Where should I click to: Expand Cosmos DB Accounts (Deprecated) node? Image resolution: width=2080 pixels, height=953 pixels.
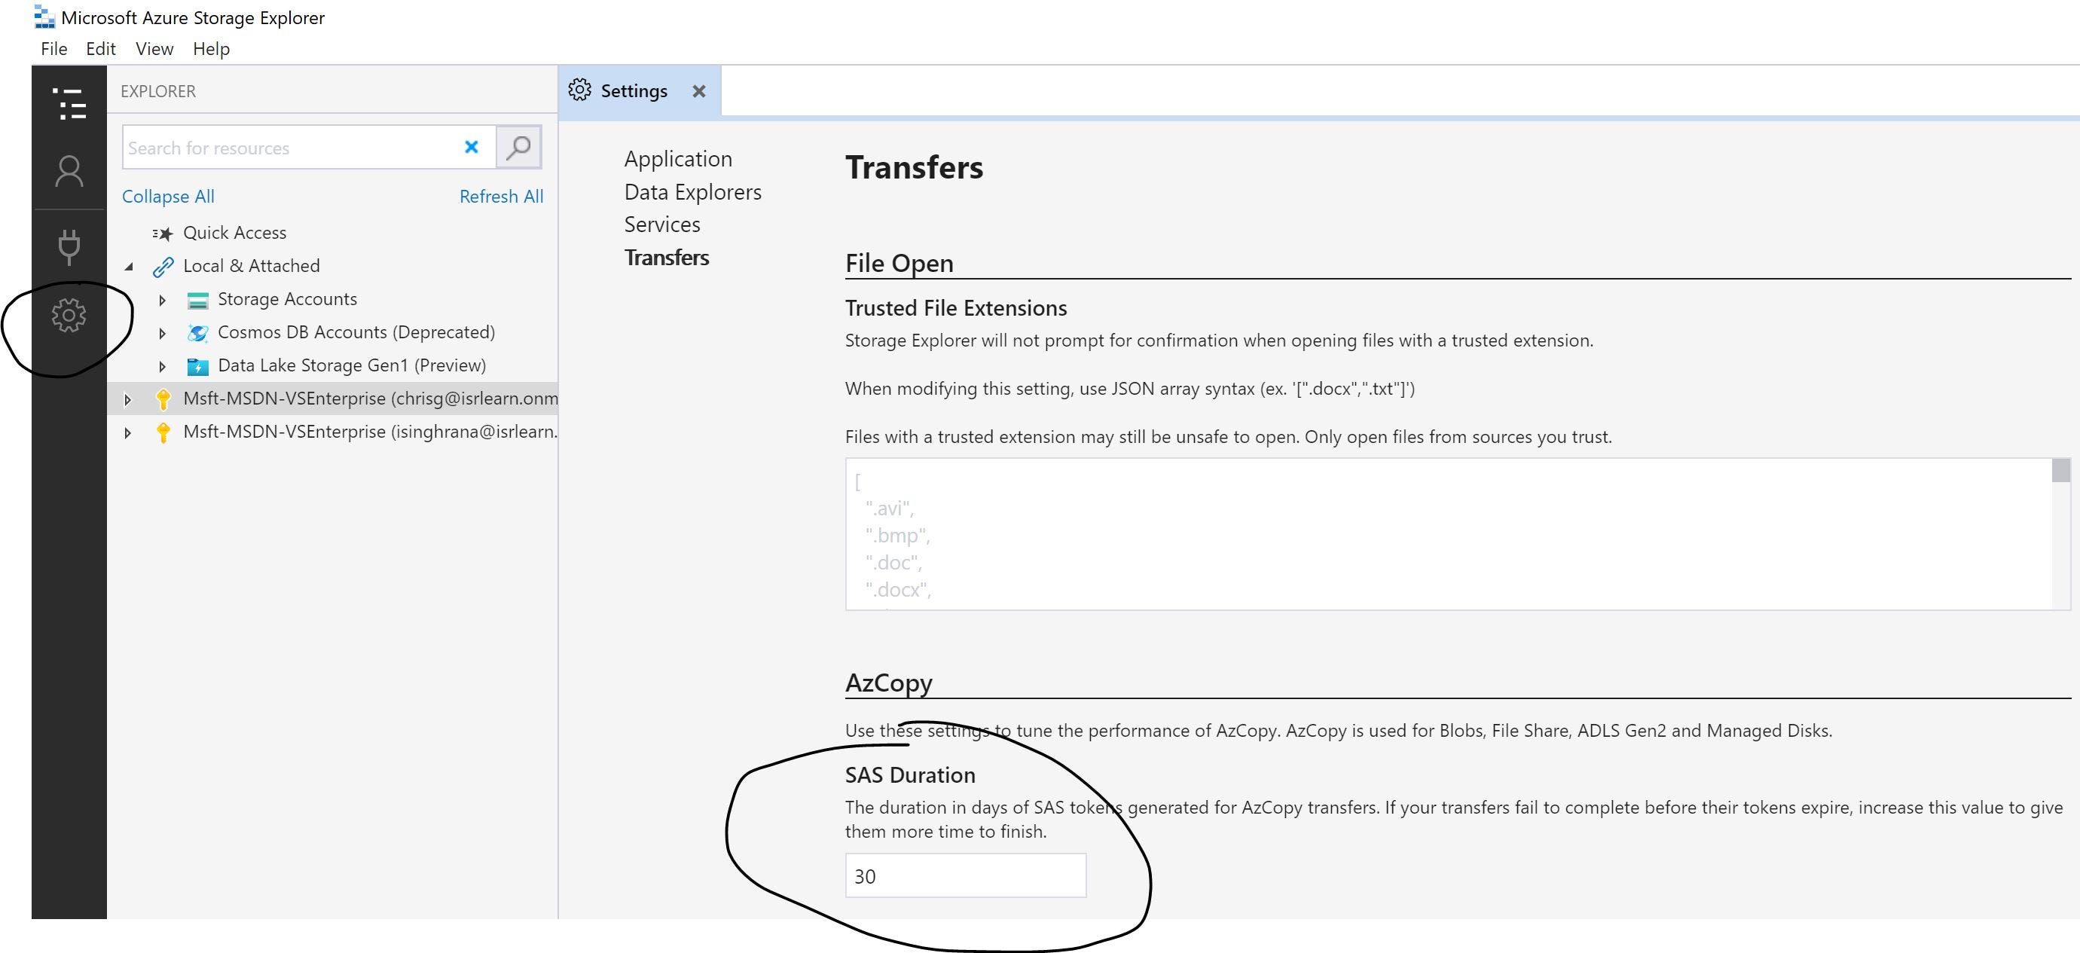[162, 334]
